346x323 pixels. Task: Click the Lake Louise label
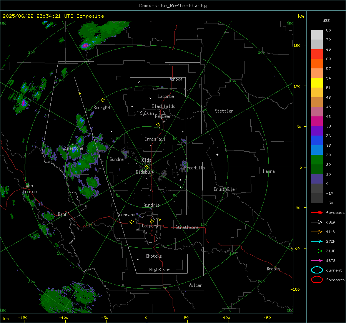[x=30, y=189]
